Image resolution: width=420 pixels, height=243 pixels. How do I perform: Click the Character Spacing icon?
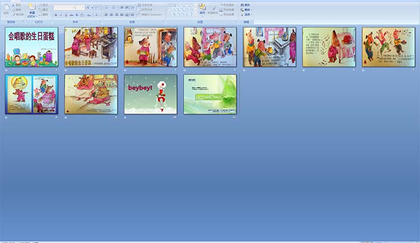click(x=82, y=15)
